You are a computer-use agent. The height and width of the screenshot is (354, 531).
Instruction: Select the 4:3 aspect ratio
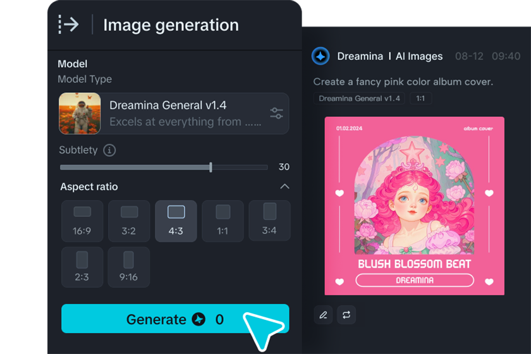point(176,221)
